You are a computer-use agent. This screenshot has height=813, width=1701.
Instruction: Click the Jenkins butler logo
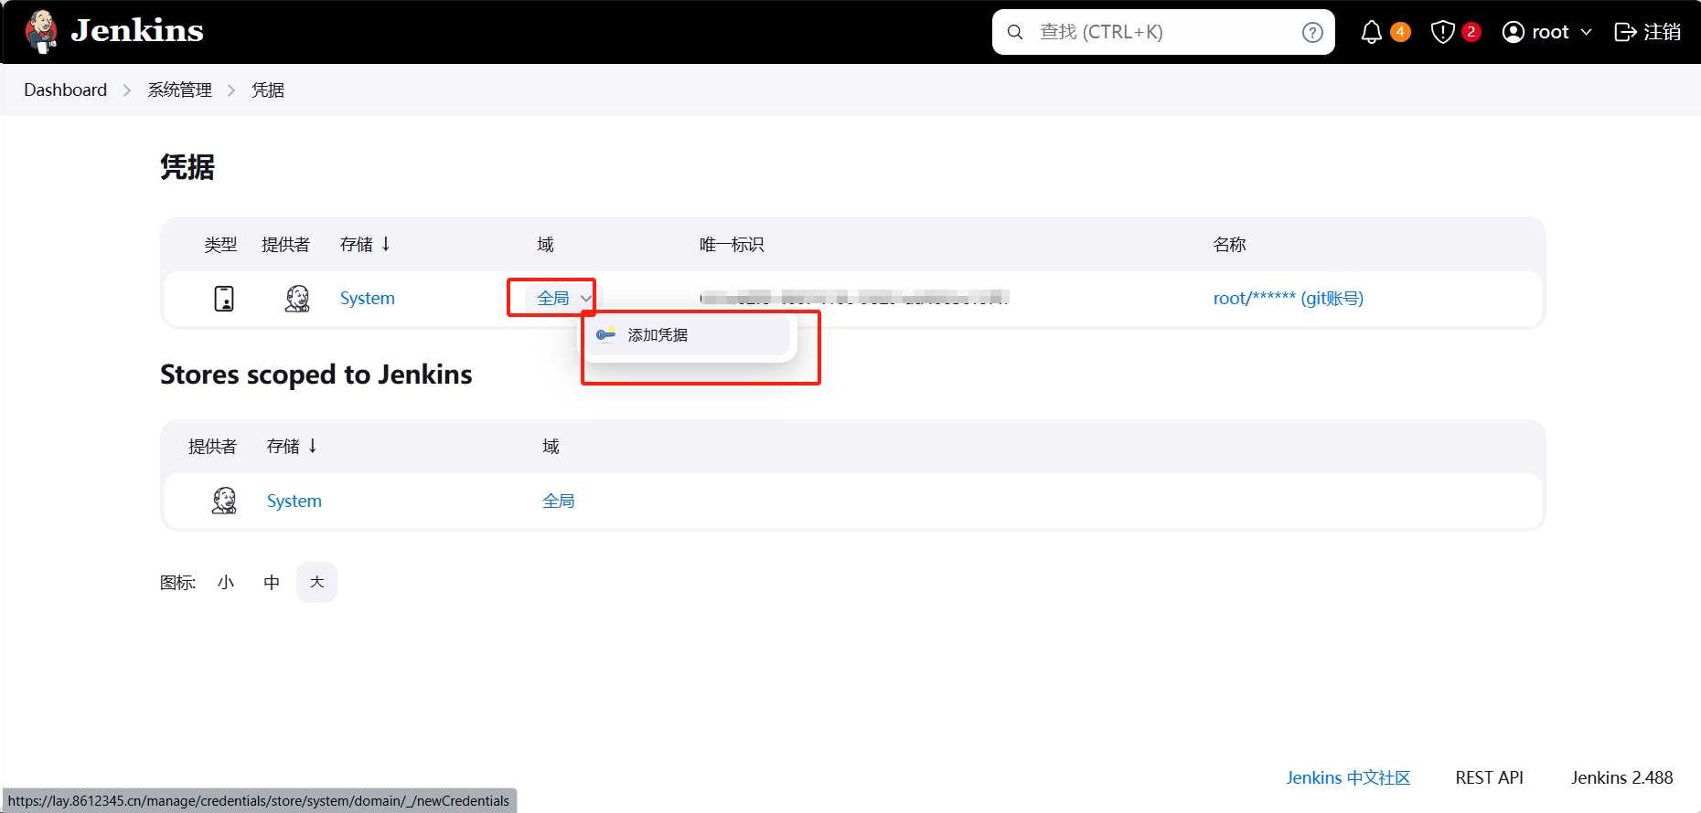click(x=40, y=32)
